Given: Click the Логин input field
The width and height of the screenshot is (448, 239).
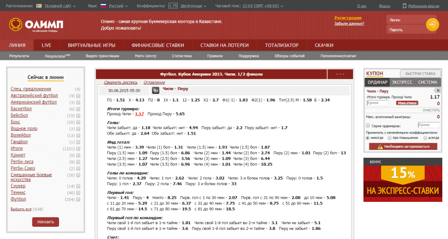Looking at the screenshot, I should (406, 20).
